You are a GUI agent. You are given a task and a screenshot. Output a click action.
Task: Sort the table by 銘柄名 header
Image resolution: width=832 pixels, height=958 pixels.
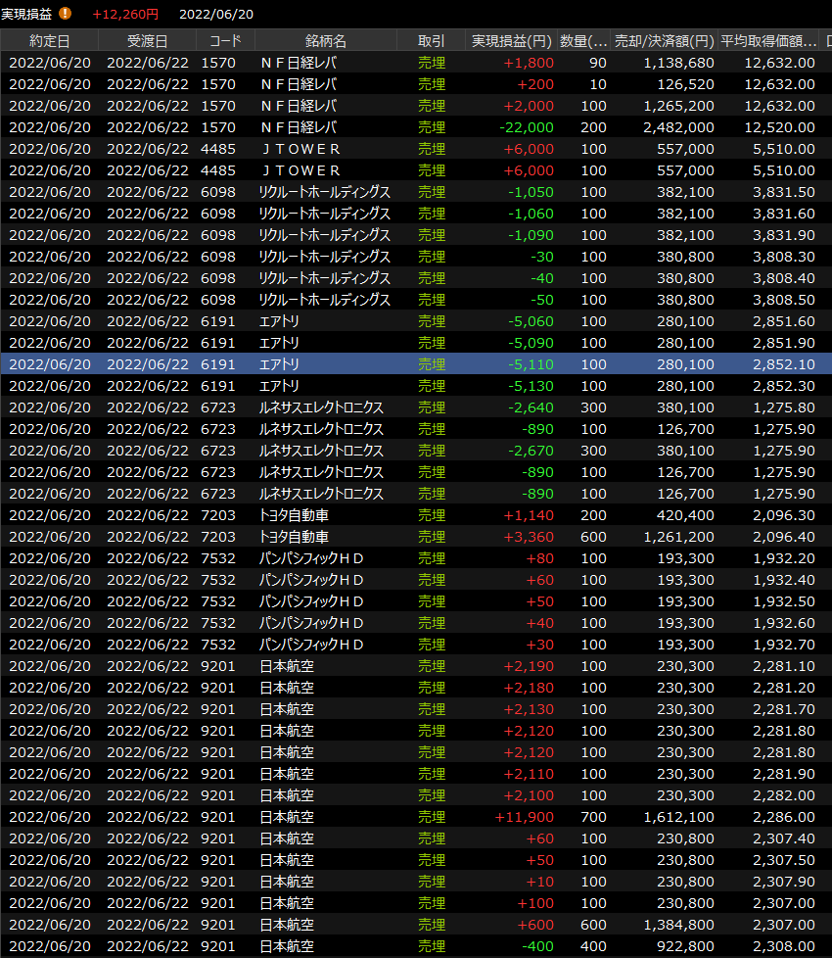click(325, 41)
